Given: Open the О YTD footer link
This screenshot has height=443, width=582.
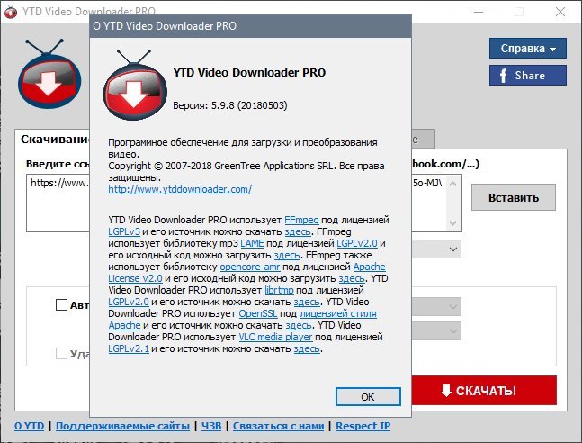Looking at the screenshot, I should pyautogui.click(x=30, y=426).
